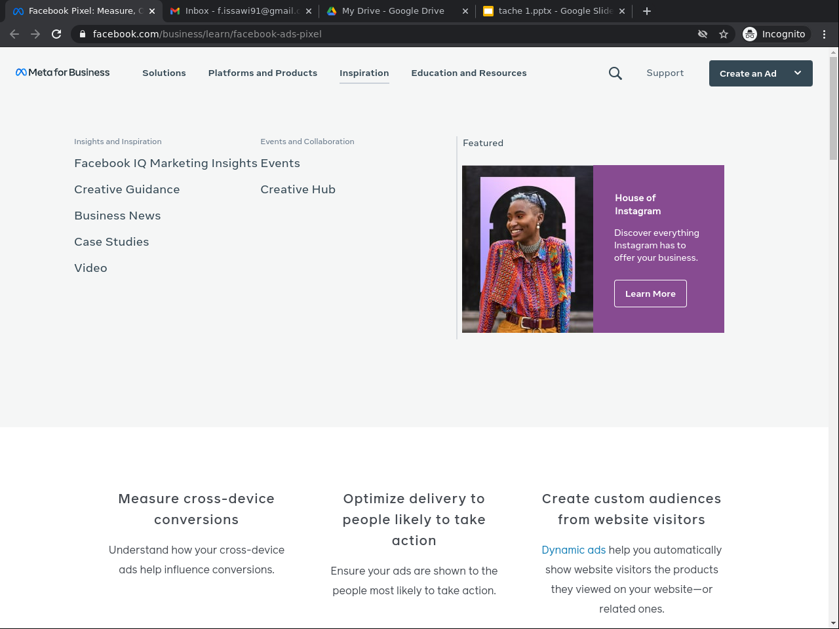Go to Business News

pos(117,216)
